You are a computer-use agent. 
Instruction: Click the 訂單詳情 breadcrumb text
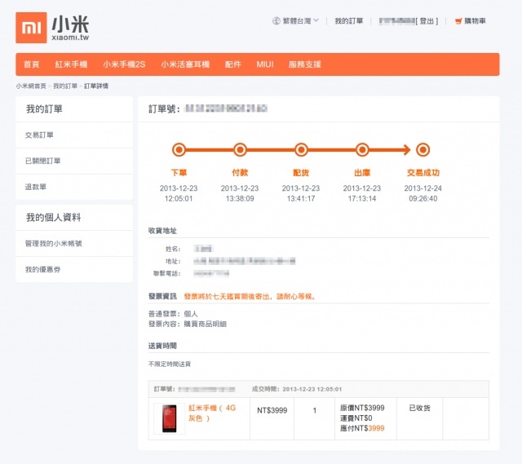point(96,86)
